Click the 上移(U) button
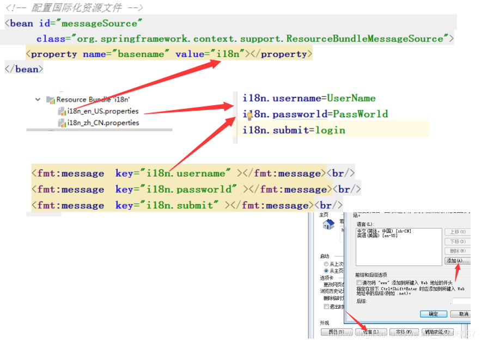This screenshot has height=344, width=481. pyautogui.click(x=458, y=232)
